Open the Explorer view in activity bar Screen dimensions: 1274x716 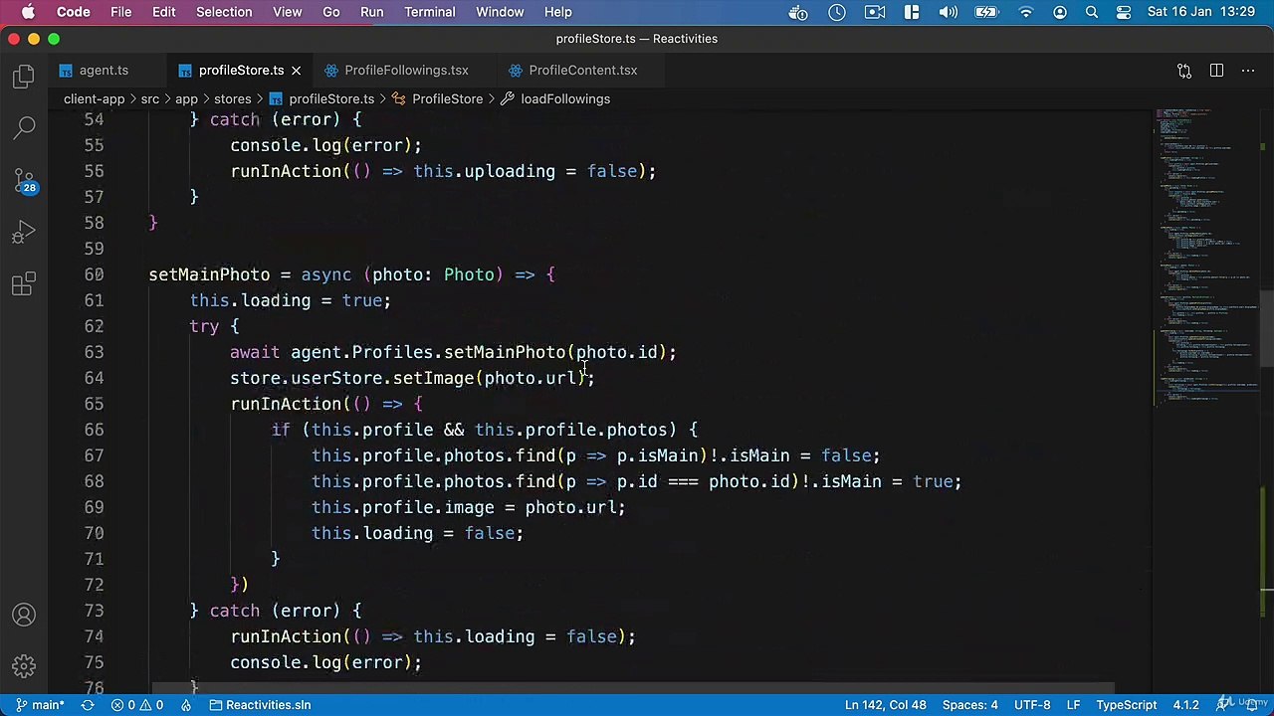point(24,78)
